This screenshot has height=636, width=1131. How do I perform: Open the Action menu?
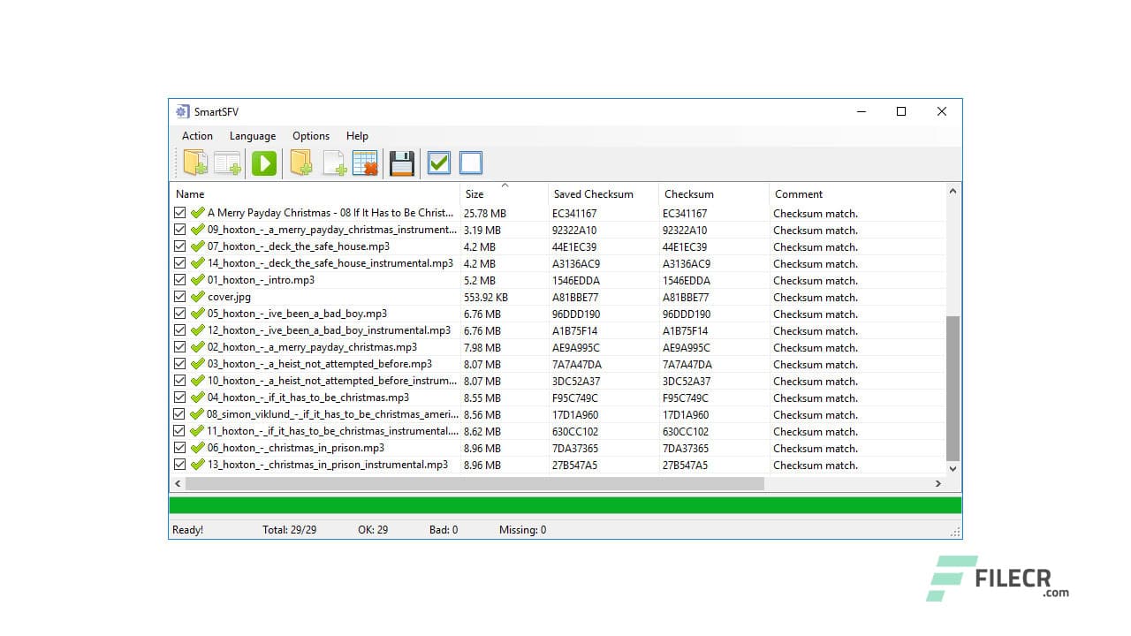pyautogui.click(x=196, y=135)
